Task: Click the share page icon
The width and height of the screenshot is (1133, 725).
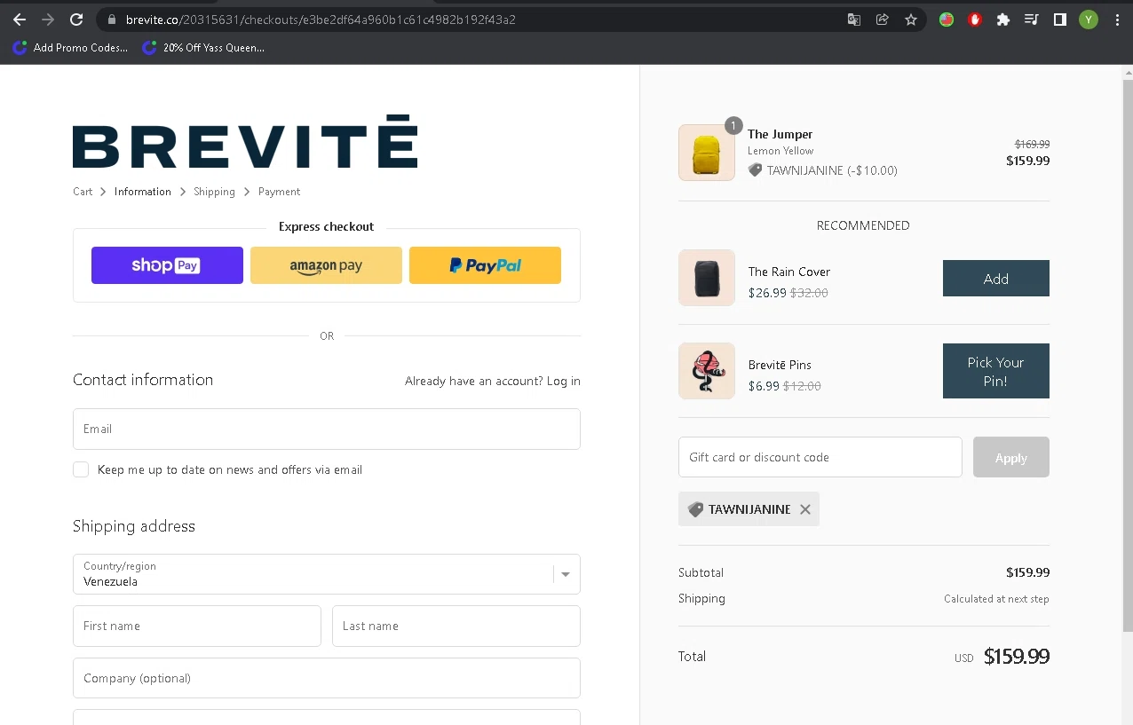Action: 883,20
